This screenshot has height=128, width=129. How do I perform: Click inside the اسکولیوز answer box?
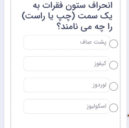pyautogui.click(x=66, y=106)
